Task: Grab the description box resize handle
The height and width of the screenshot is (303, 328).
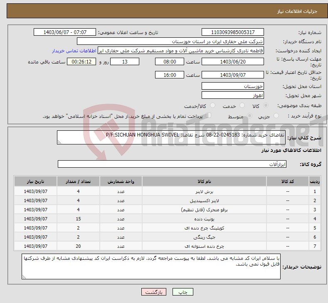Action: click(x=59, y=142)
